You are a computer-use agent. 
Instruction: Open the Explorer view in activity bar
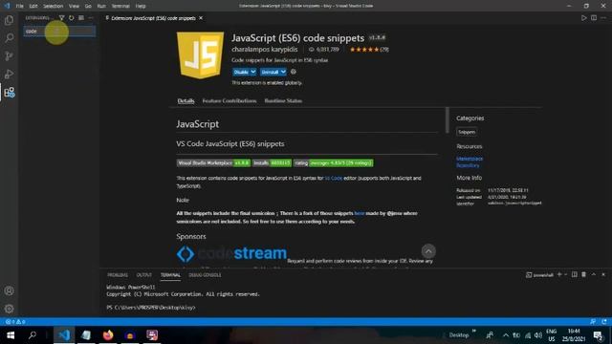[x=9, y=20]
